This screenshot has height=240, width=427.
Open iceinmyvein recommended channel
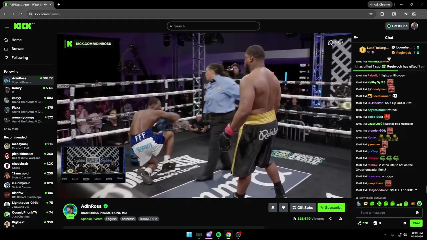(x=28, y=185)
